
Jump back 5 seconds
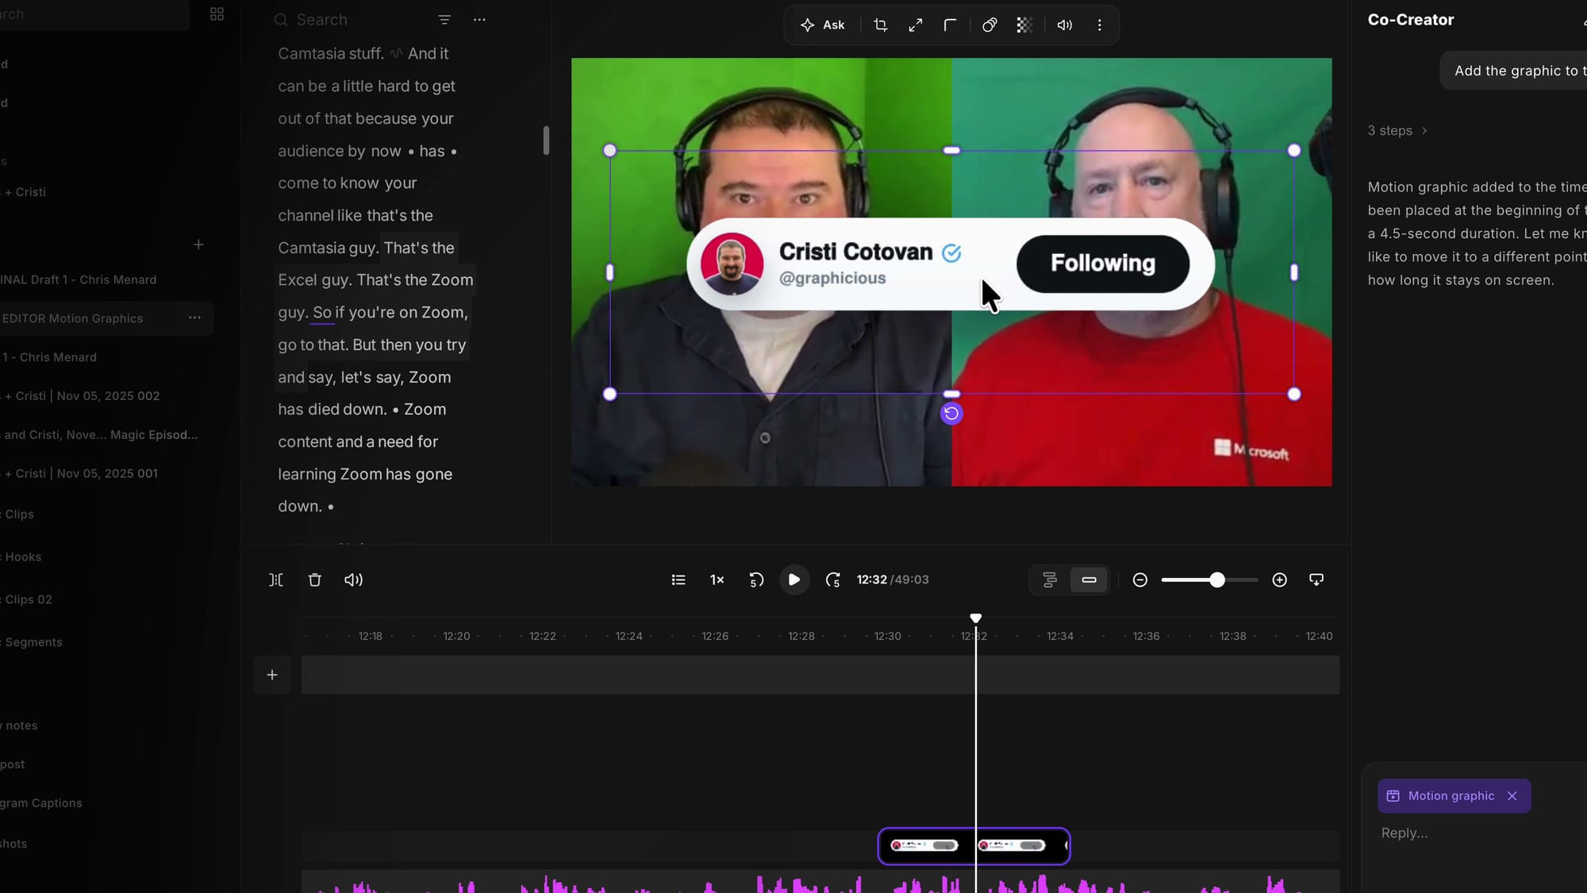click(756, 580)
